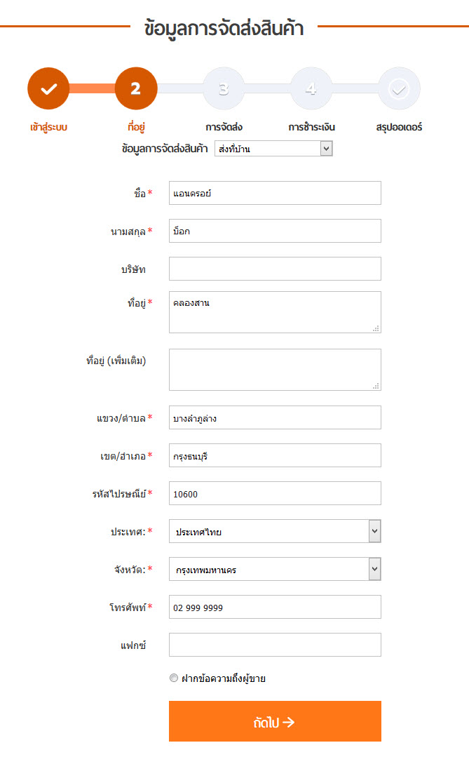Expand the ประเทศไทย country dropdown
The width and height of the screenshot is (469, 757).
tap(275, 531)
